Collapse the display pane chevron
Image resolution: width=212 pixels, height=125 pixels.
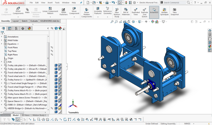(48, 29)
